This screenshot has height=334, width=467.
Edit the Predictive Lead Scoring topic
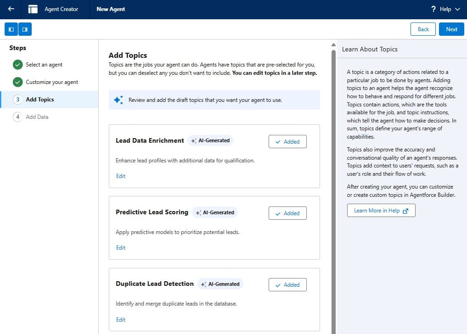coord(121,248)
